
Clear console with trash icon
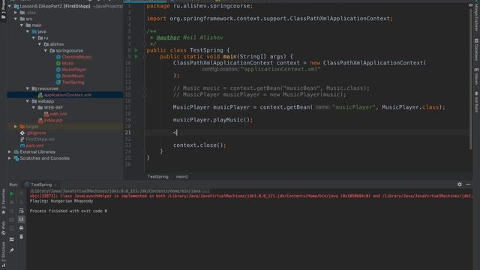pyautogui.click(x=21, y=237)
